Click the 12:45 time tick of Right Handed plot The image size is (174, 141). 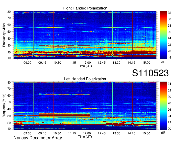102,63
